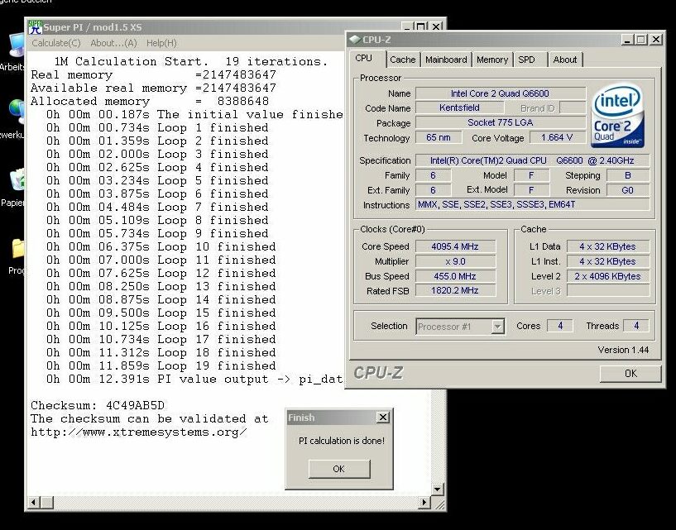The height and width of the screenshot is (530, 676).
Task: Click the PI calculation is done! message
Action: [x=342, y=441]
